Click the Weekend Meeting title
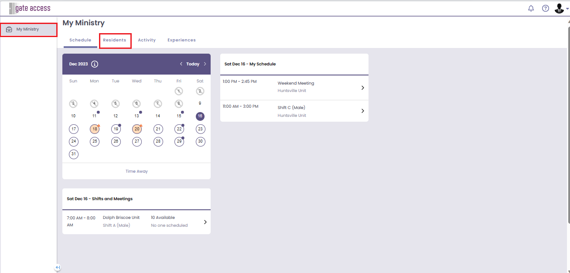 tap(296, 83)
